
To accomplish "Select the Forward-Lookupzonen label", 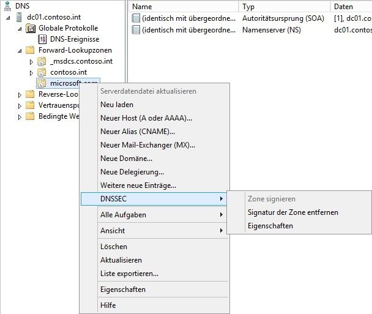I will point(75,50).
